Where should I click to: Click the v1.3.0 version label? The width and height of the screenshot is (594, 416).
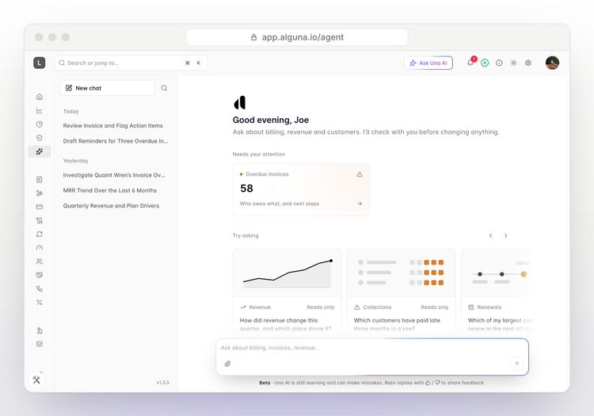point(163,383)
